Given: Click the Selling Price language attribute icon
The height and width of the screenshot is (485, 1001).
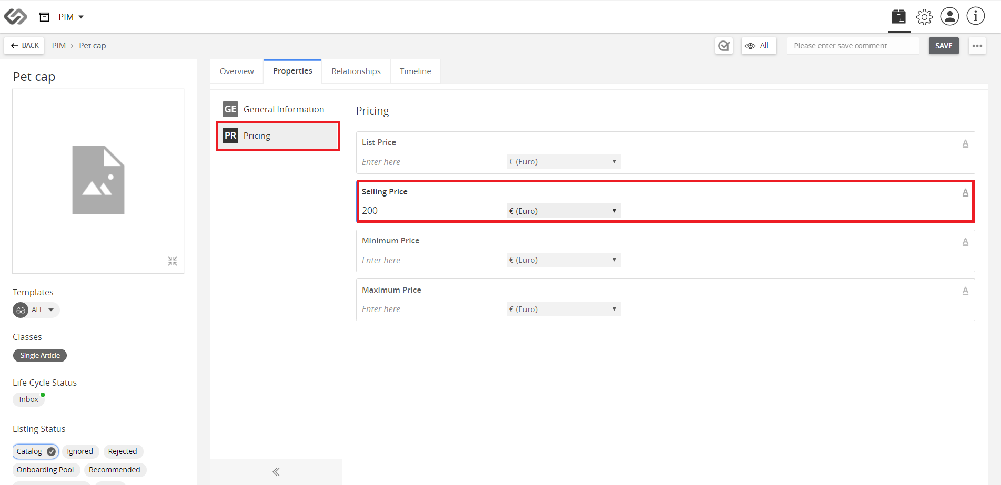Looking at the screenshot, I should tap(965, 193).
